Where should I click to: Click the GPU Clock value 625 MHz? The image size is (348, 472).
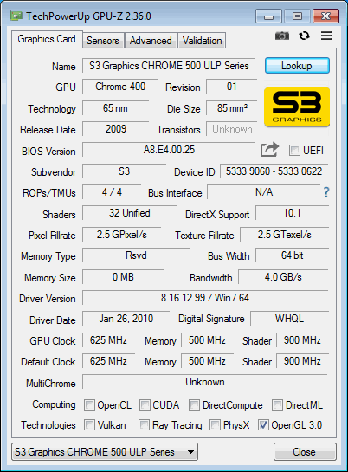[x=108, y=340]
